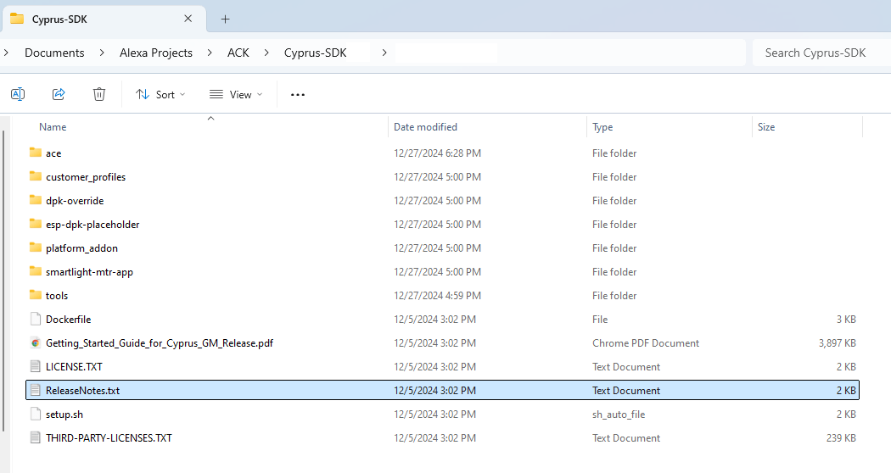
Task: Click the THIRD-PARTY-LICENSES.TXT file icon
Action: point(36,437)
